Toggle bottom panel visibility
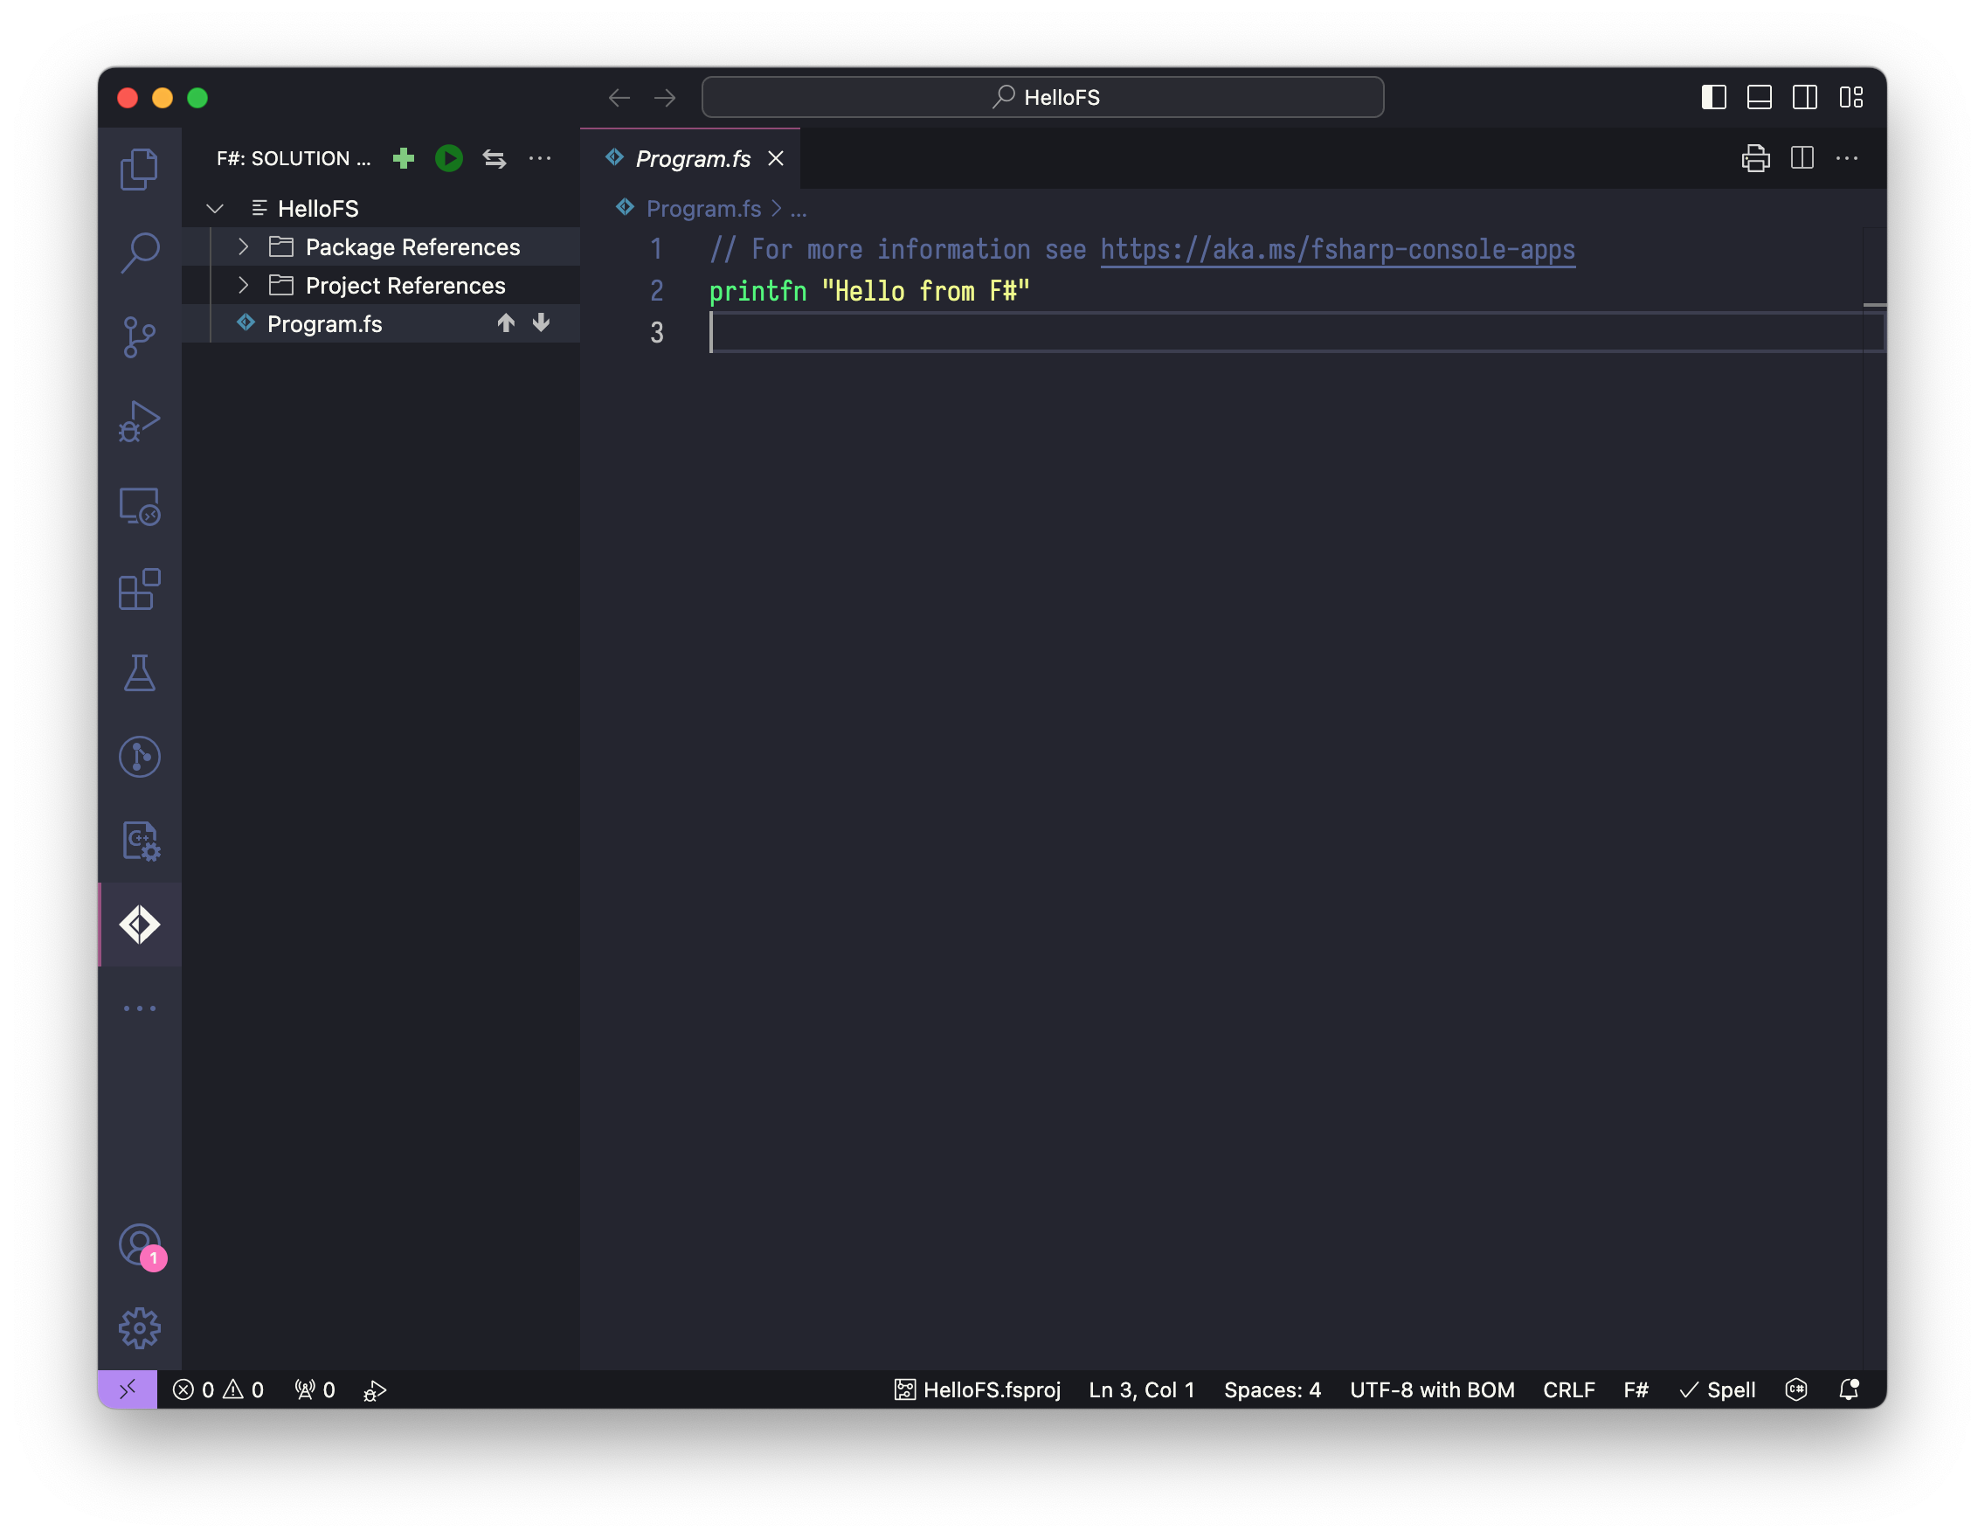The width and height of the screenshot is (1985, 1538). (x=1759, y=97)
